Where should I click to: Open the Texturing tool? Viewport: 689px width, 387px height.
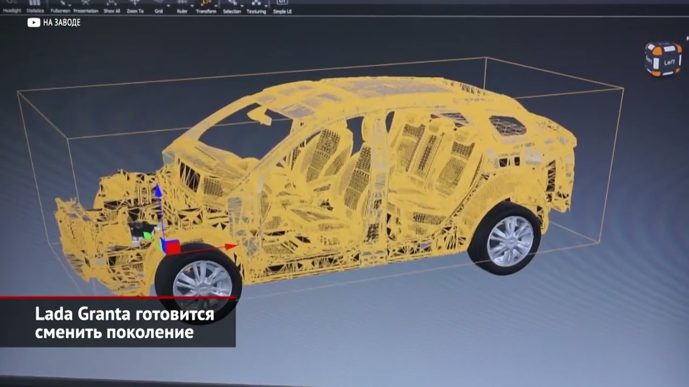256,6
